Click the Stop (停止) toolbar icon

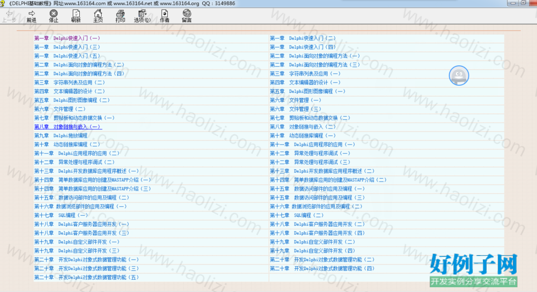54,16
